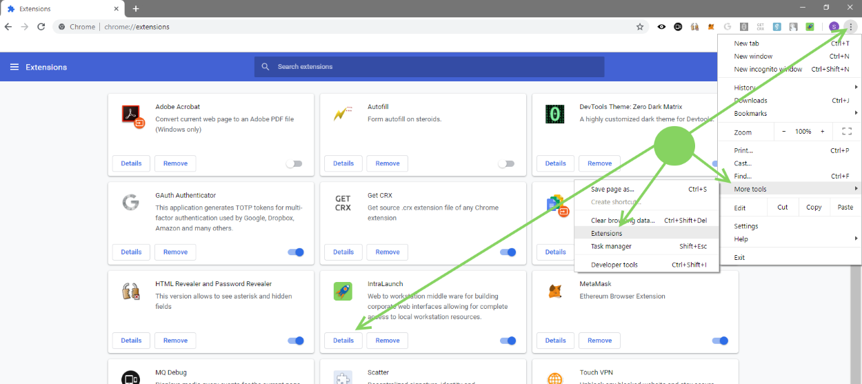Open the Chrome three-dot menu button
862x384 pixels.
coord(851,27)
